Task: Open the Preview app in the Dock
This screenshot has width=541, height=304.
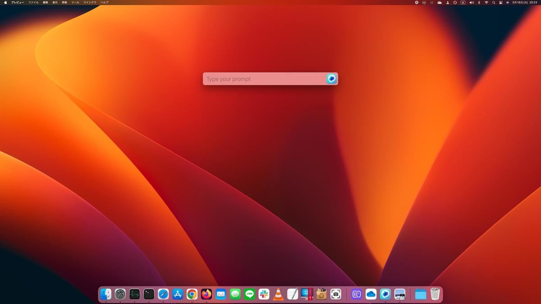Action: [400, 294]
